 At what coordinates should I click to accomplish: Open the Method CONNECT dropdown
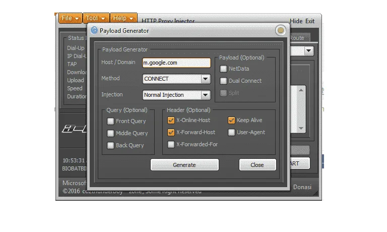pos(176,79)
